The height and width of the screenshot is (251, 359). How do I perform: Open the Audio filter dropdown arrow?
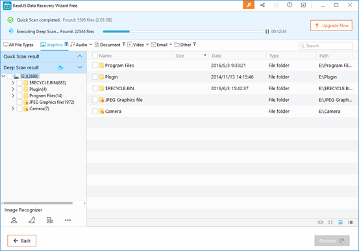point(91,44)
